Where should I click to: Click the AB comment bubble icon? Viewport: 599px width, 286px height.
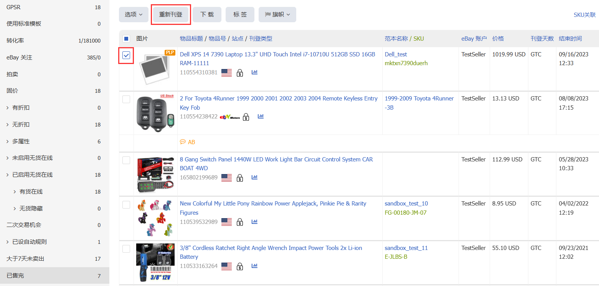(x=183, y=142)
